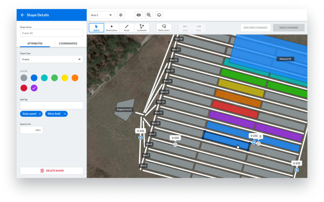Open the map layers icon
This screenshot has height=202, width=324.
coord(159,15)
